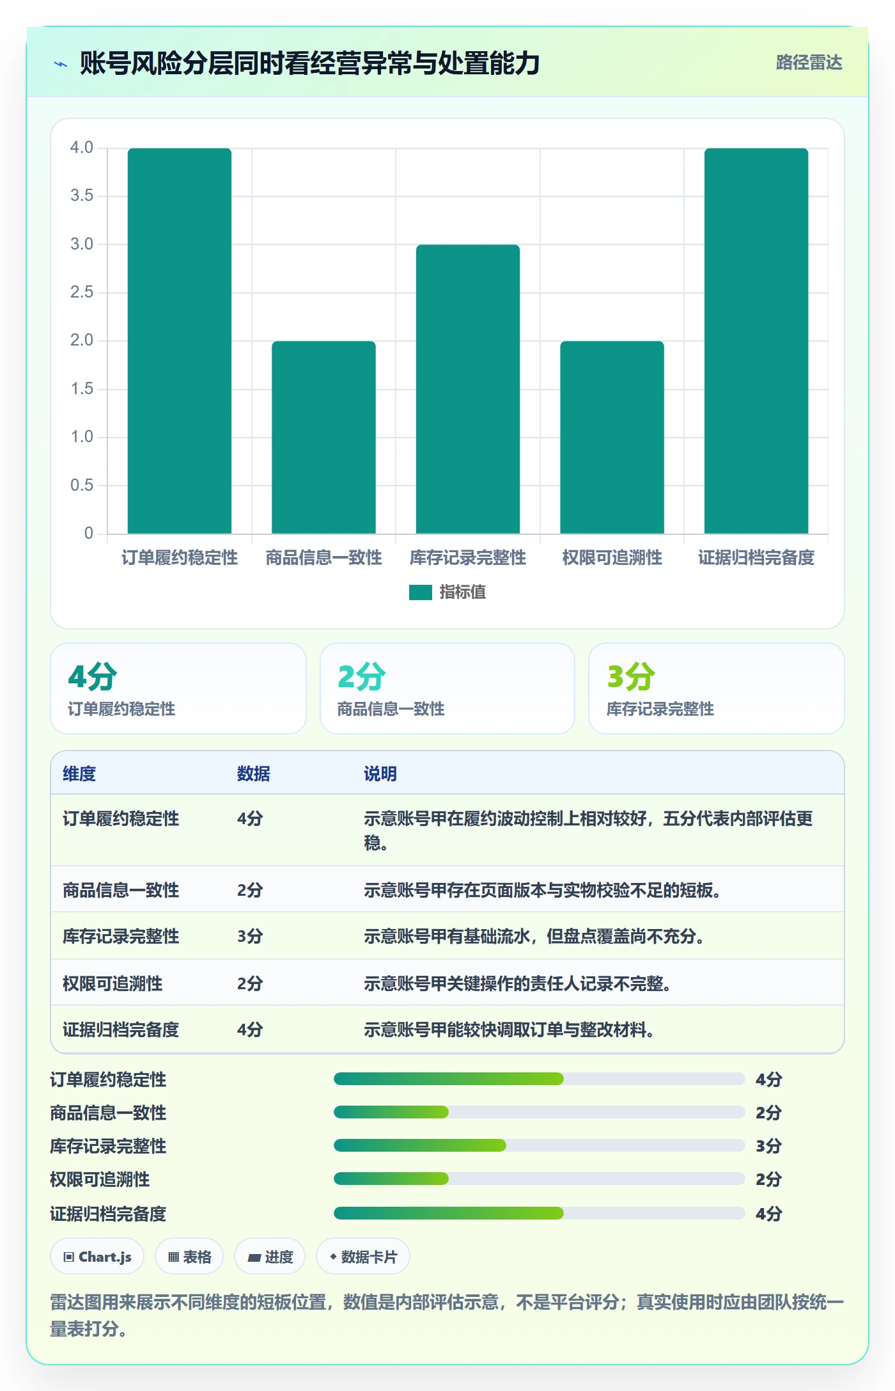895x1391 pixels.
Task: Click the chart bar for 商品信息一致性
Action: pos(323,437)
